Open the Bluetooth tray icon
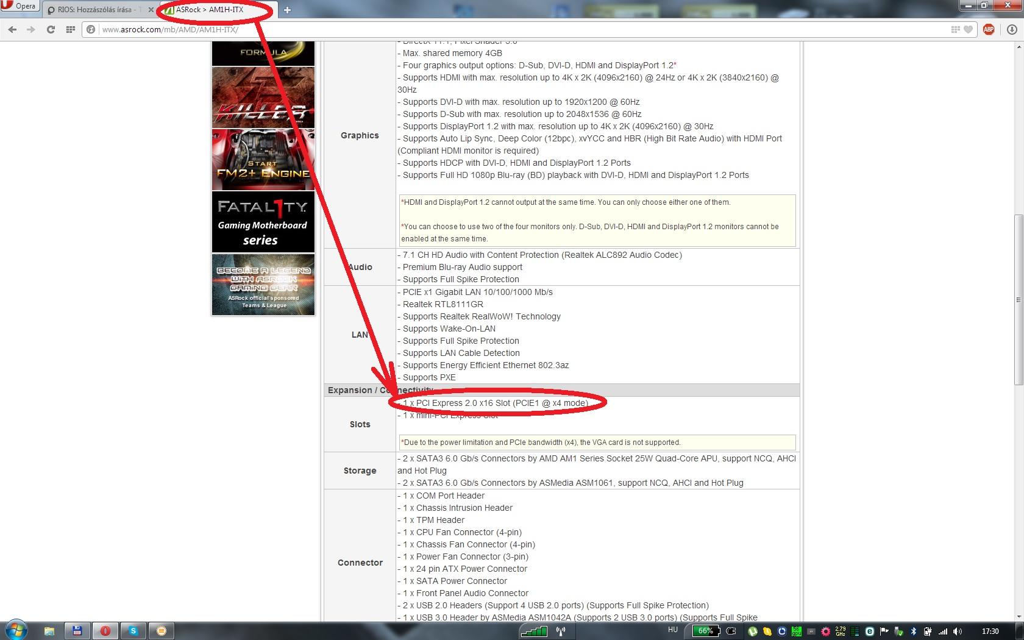Screen dimensions: 1024x640 pyautogui.click(x=914, y=631)
